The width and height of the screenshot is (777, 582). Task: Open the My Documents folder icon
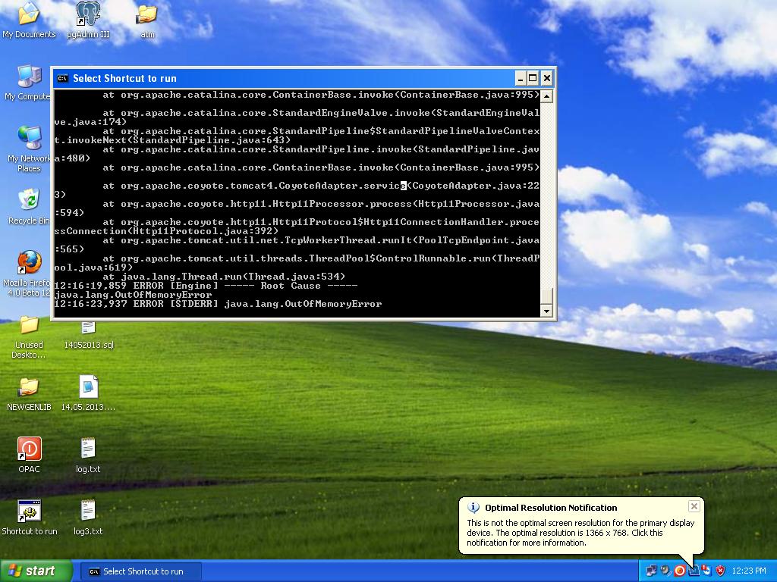point(29,14)
